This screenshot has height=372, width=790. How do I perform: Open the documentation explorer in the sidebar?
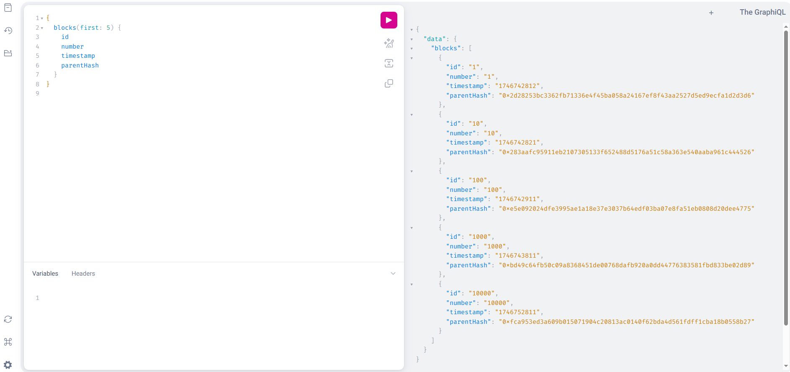[8, 8]
